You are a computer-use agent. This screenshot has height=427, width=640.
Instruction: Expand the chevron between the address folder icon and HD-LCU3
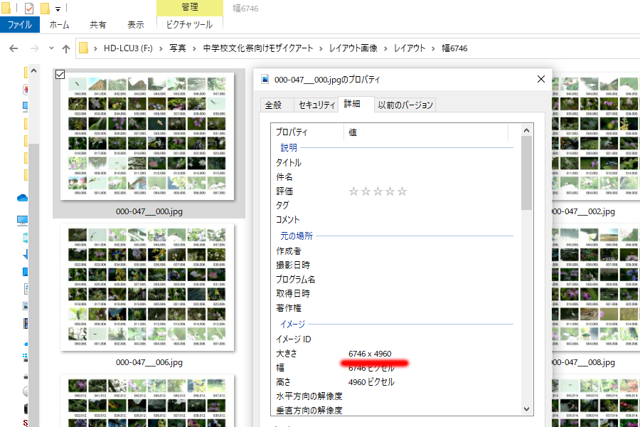95,48
